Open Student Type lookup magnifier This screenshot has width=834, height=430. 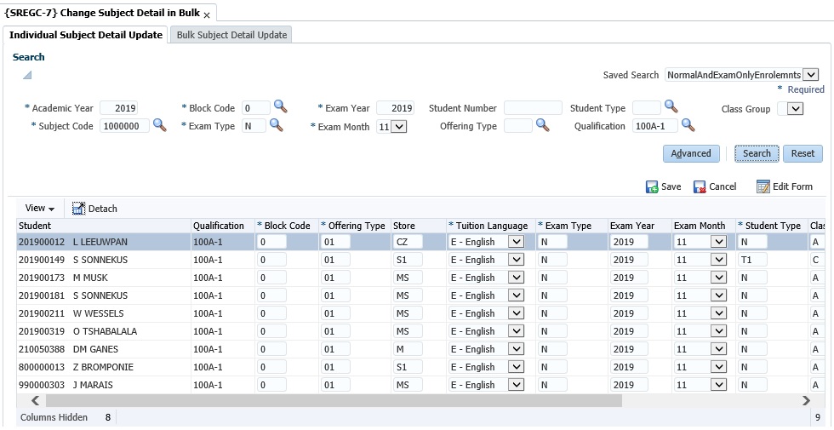(x=671, y=107)
